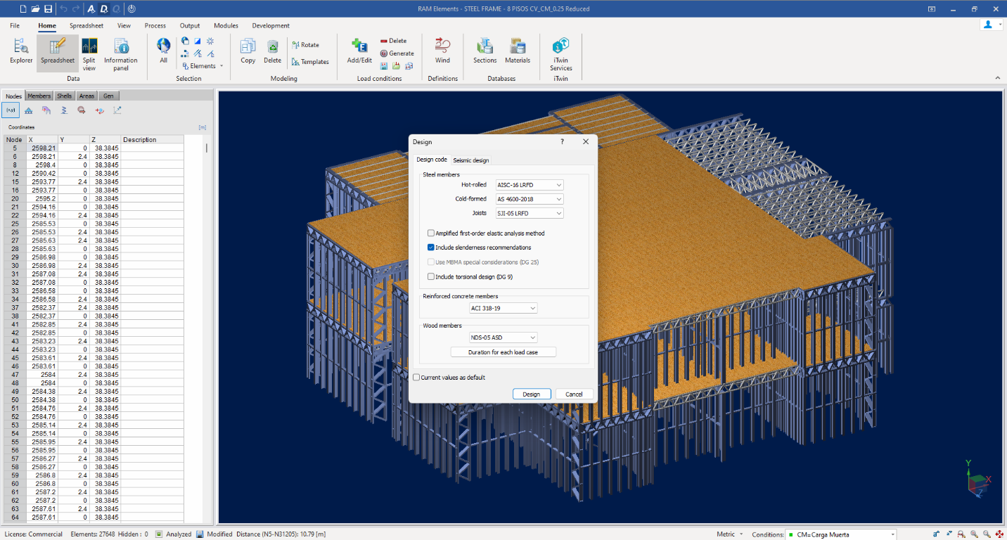Screen dimensions: 1007x540
Task: Open the Development ribbon tab
Action: (271, 26)
